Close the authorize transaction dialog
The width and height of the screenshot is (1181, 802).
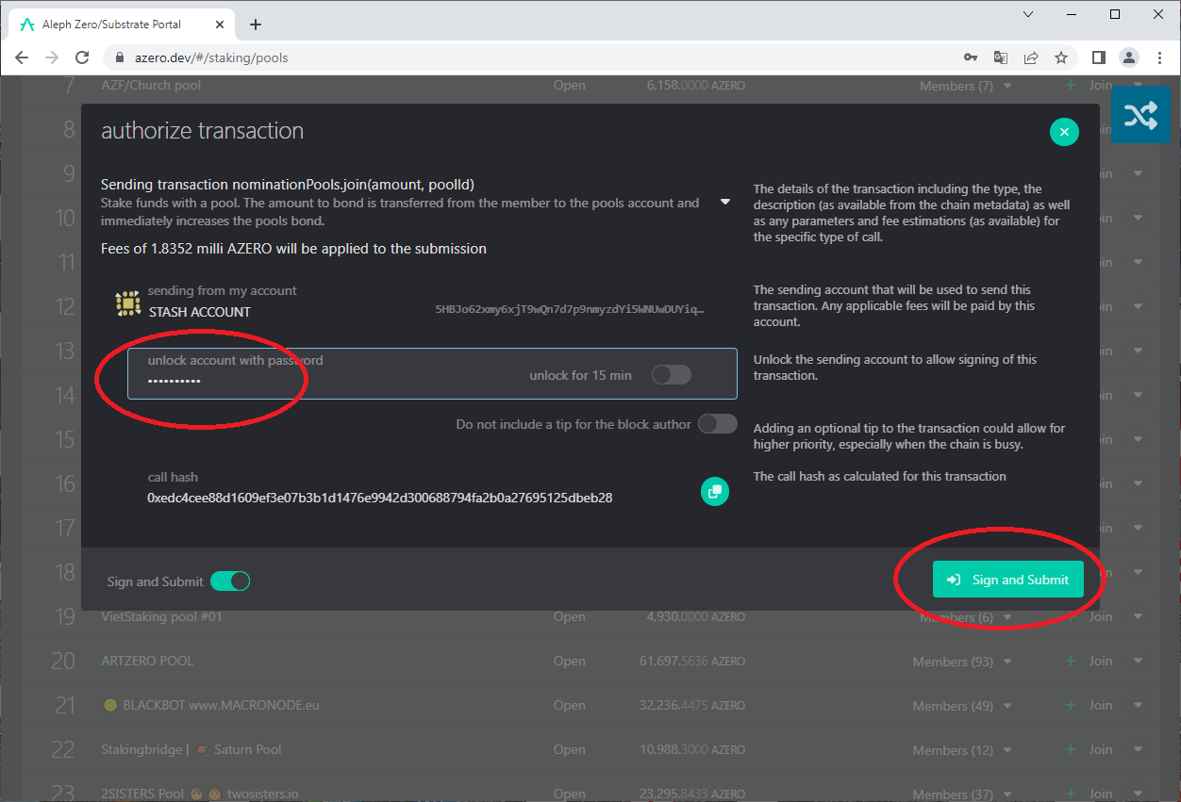(1064, 132)
